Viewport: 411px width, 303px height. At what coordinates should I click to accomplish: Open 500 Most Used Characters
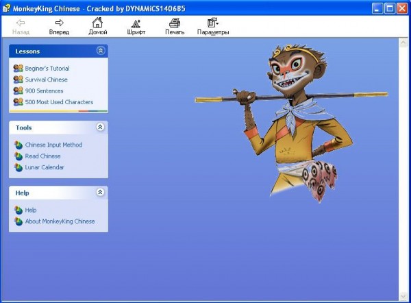click(59, 102)
